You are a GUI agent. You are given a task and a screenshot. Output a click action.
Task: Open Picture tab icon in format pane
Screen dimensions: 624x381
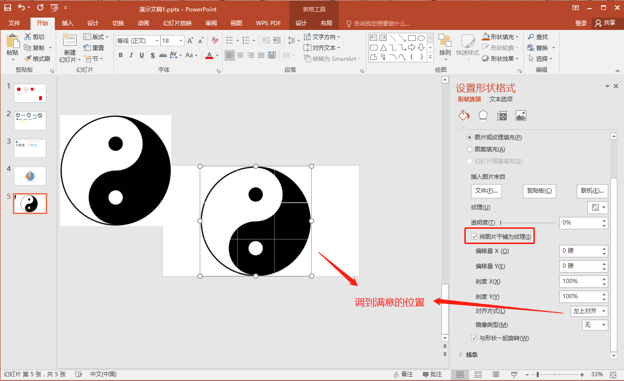(x=521, y=116)
